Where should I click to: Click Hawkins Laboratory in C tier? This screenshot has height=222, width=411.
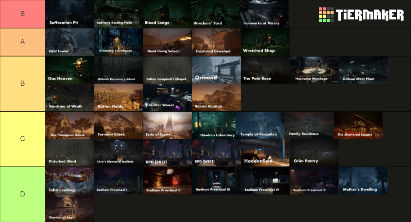click(x=216, y=125)
